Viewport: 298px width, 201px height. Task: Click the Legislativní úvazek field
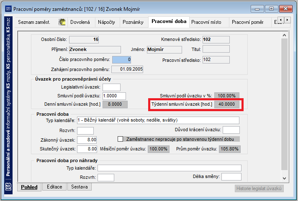pos(112,87)
